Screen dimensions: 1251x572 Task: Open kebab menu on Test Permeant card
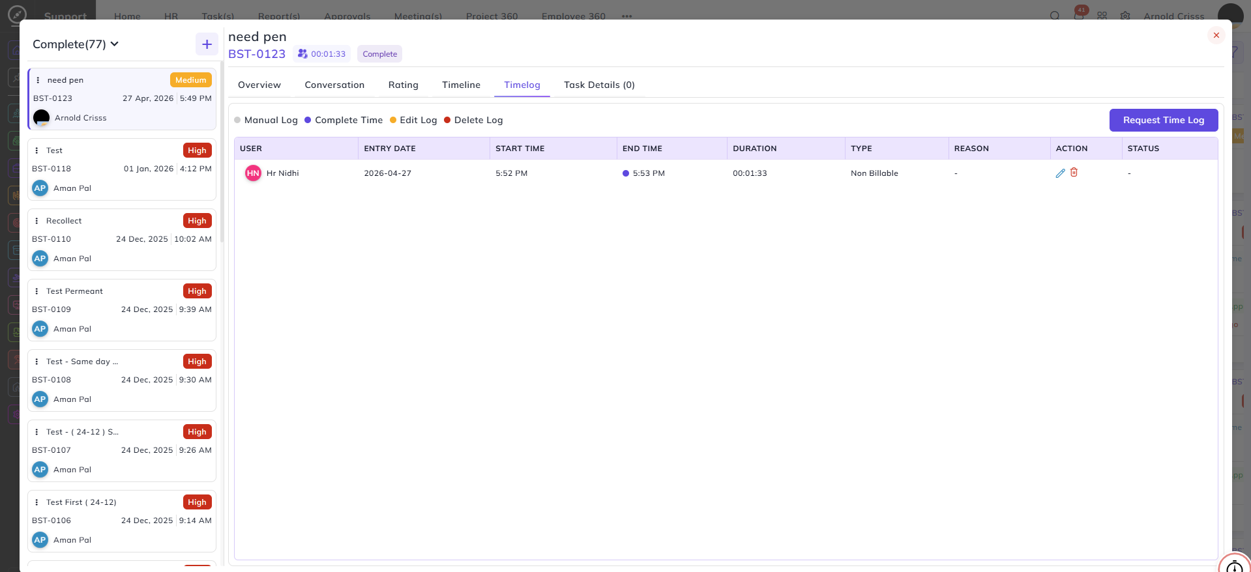(x=37, y=291)
